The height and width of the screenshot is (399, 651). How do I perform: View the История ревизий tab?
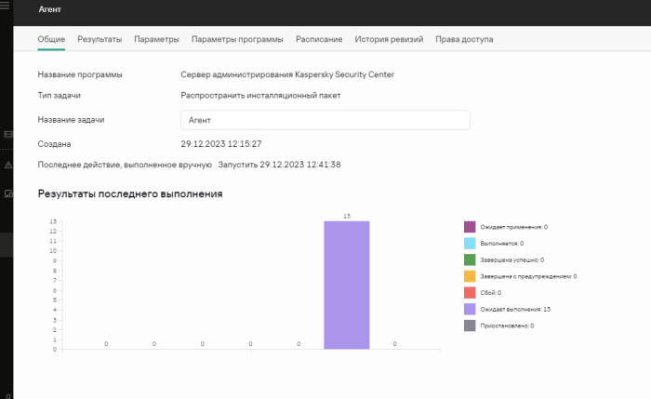tap(389, 39)
